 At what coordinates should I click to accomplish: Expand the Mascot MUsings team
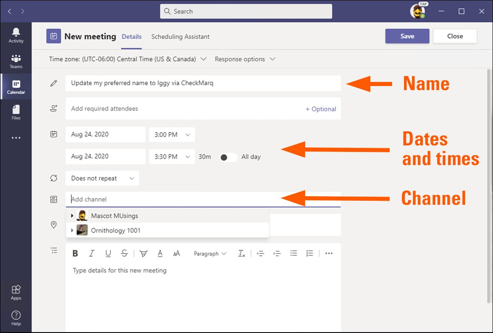coord(73,215)
